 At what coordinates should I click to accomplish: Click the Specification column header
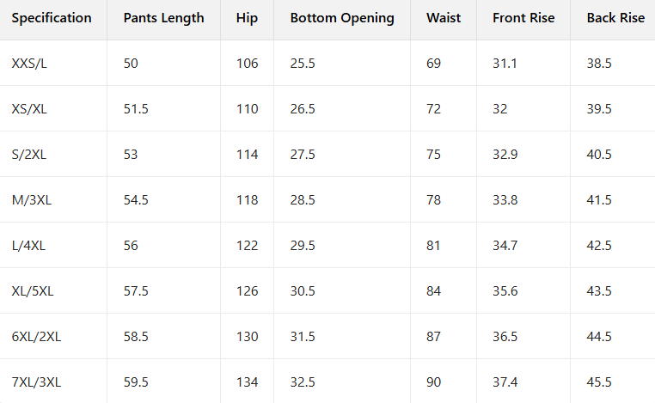pos(52,18)
